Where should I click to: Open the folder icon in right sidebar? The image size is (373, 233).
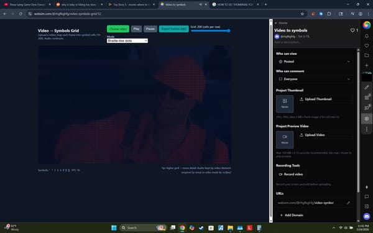pyautogui.click(x=367, y=55)
